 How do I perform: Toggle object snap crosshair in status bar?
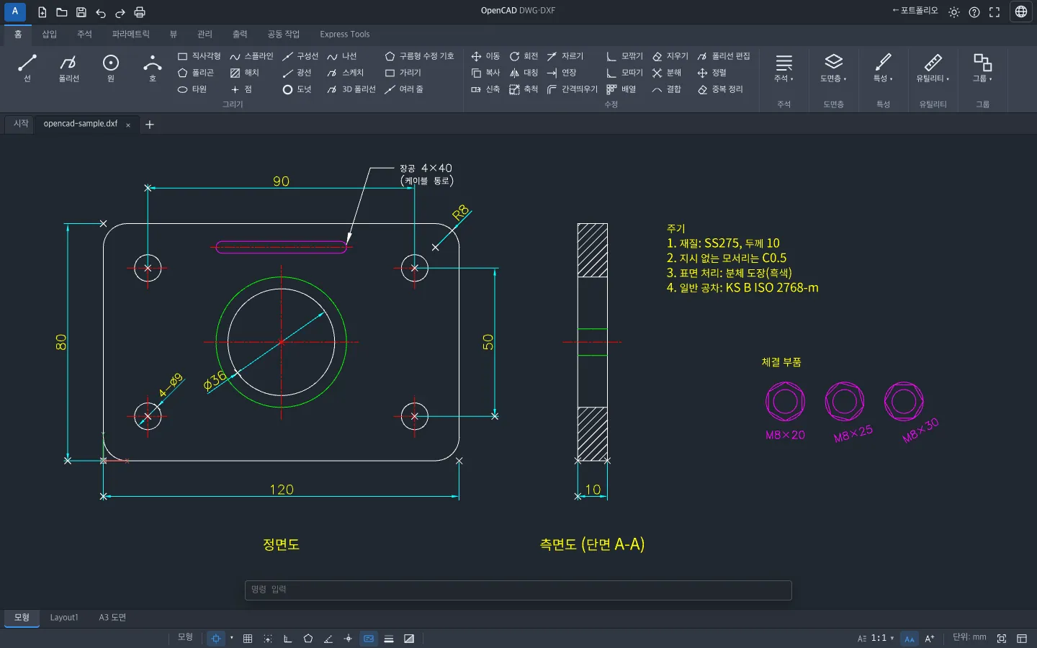tap(216, 639)
